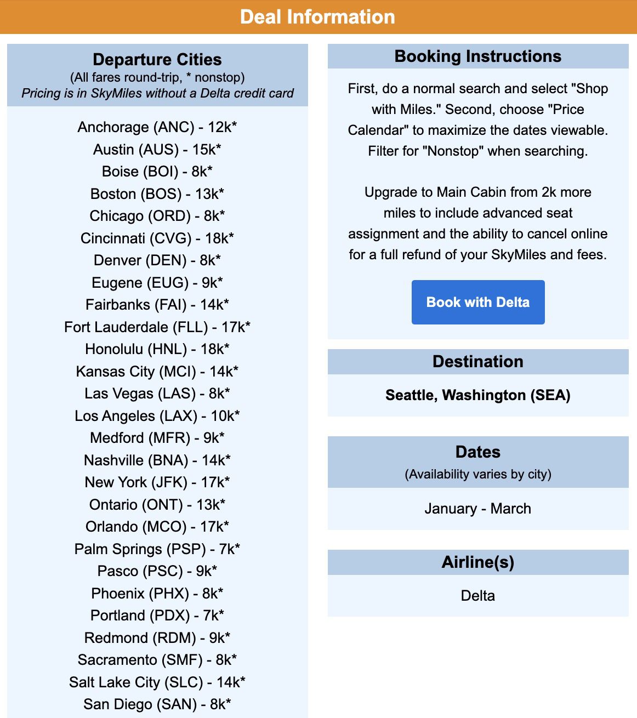
Task: Select the New York (JFK) fare
Action: pyautogui.click(x=157, y=482)
